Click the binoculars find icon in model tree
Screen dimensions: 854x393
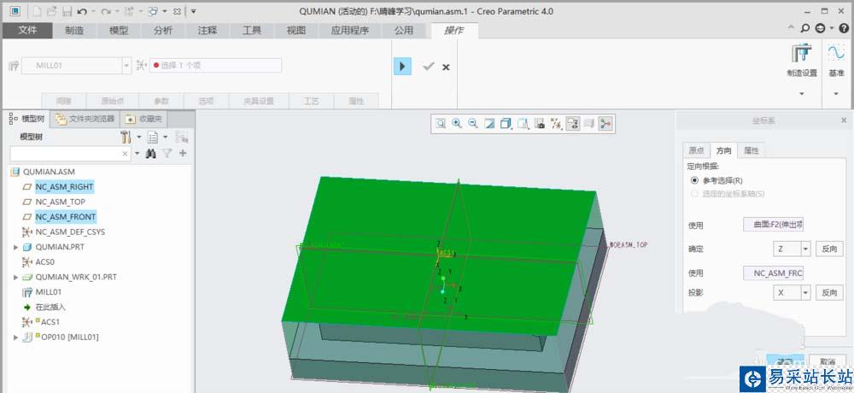(151, 154)
